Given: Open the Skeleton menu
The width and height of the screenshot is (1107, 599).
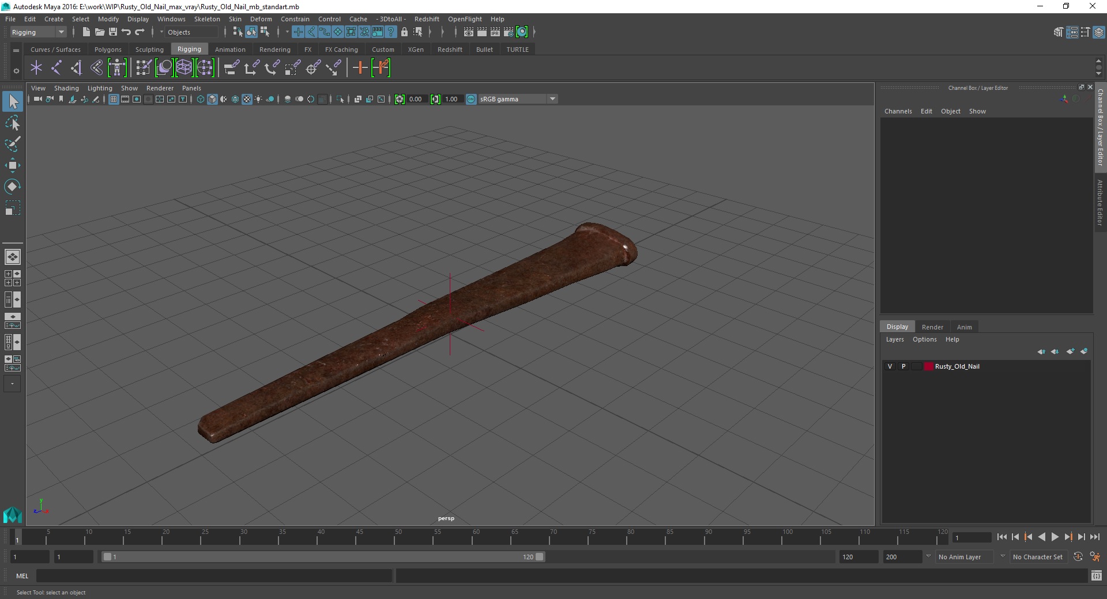Looking at the screenshot, I should 206,19.
